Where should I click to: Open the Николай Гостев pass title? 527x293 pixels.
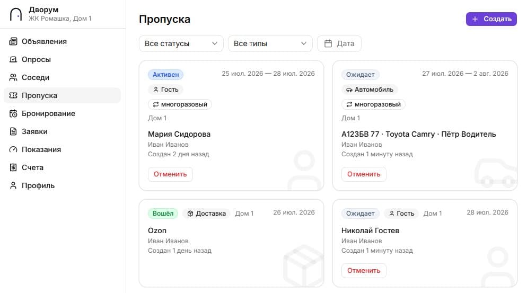(370, 230)
